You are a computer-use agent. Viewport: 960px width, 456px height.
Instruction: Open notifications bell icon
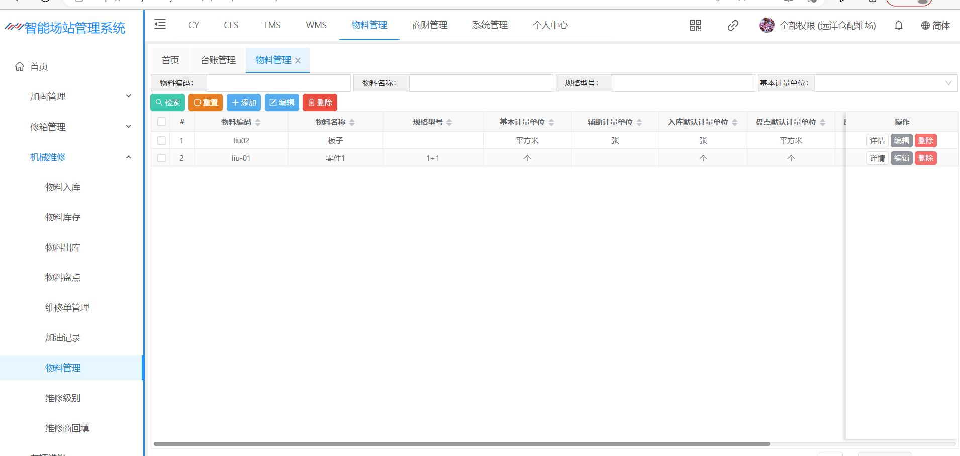[x=899, y=26]
